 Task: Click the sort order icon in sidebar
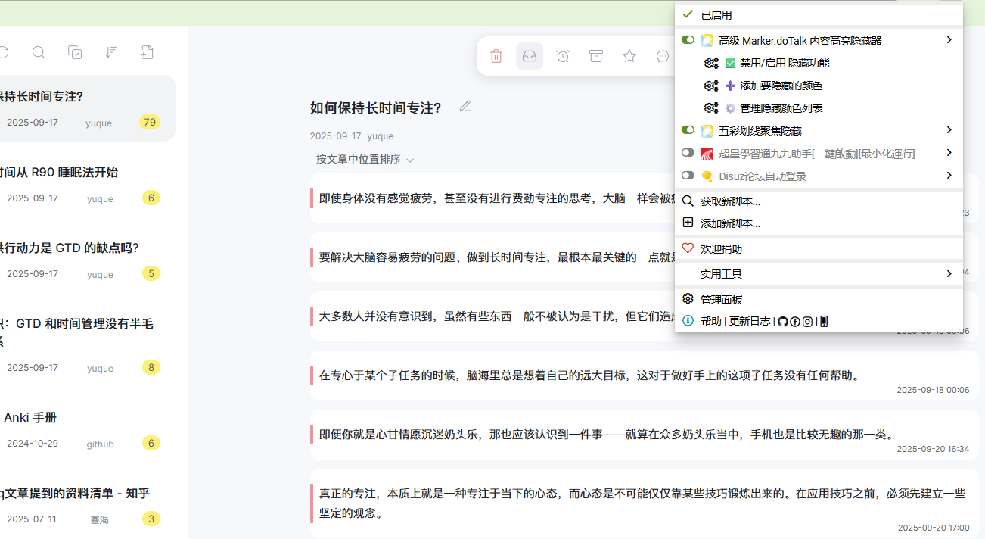[x=111, y=52]
